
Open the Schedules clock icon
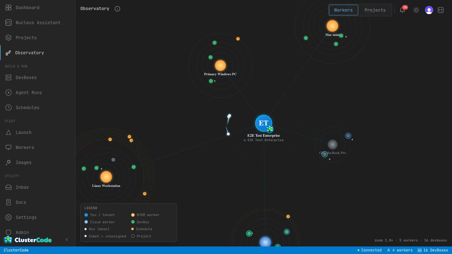pos(8,108)
